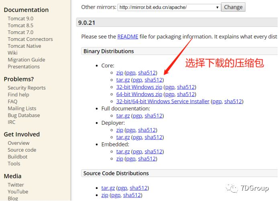Open pgp for Full documentation tar.gz
Image resolution: width=278 pixels, height=201 pixels.
tap(138, 116)
